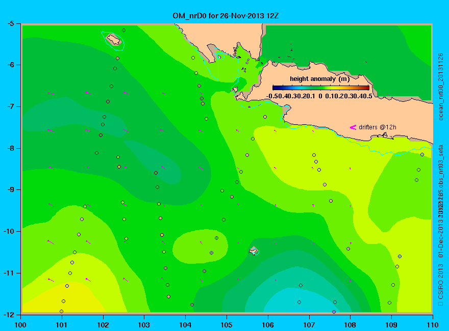Click the height anomaly color scale bar
This screenshot has height=331, width=449.
pos(321,88)
